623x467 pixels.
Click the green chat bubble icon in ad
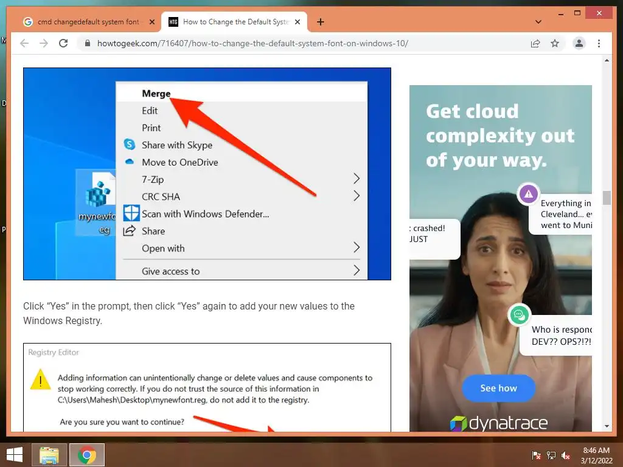(x=519, y=315)
